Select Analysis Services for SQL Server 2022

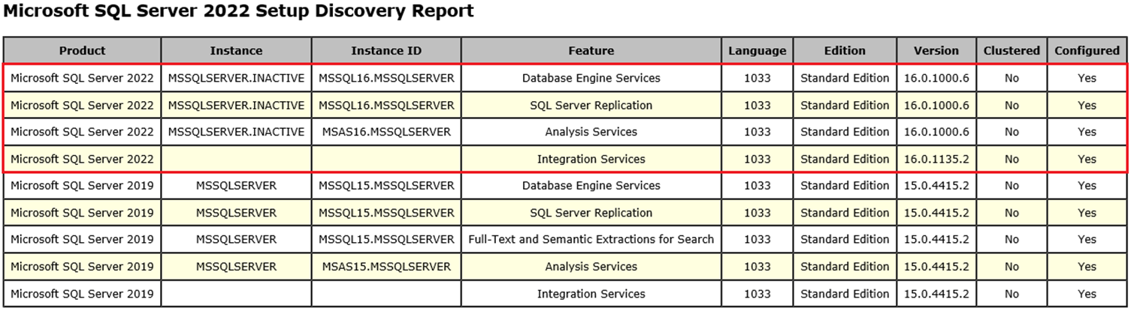click(591, 132)
